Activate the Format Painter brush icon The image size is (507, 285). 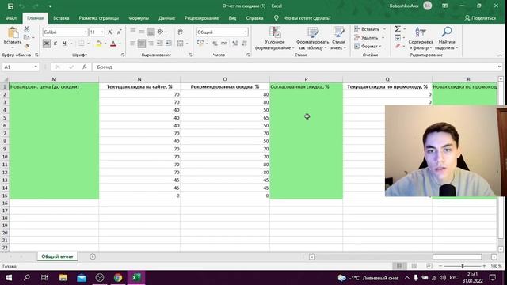click(x=27, y=46)
